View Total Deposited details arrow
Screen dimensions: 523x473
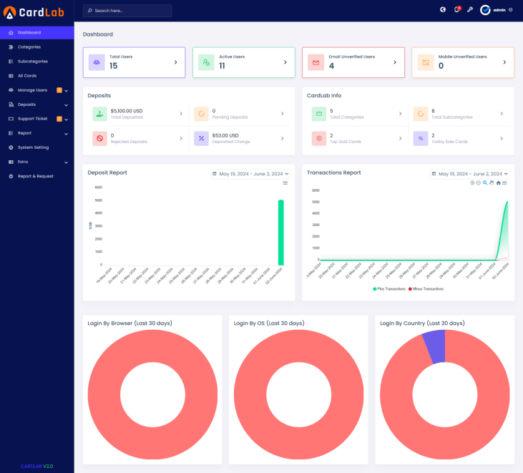pyautogui.click(x=181, y=114)
